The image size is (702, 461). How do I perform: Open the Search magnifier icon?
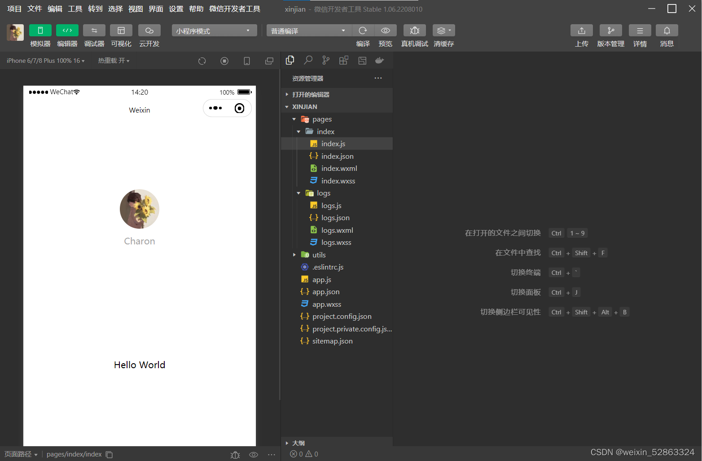308,60
